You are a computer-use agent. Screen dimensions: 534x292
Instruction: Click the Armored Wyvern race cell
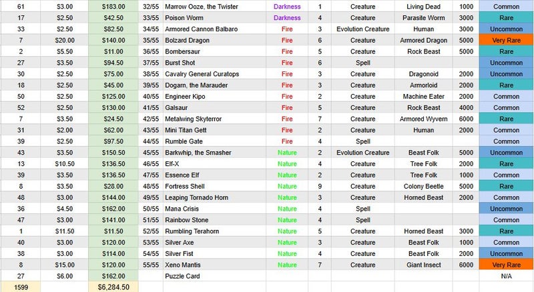click(424, 119)
